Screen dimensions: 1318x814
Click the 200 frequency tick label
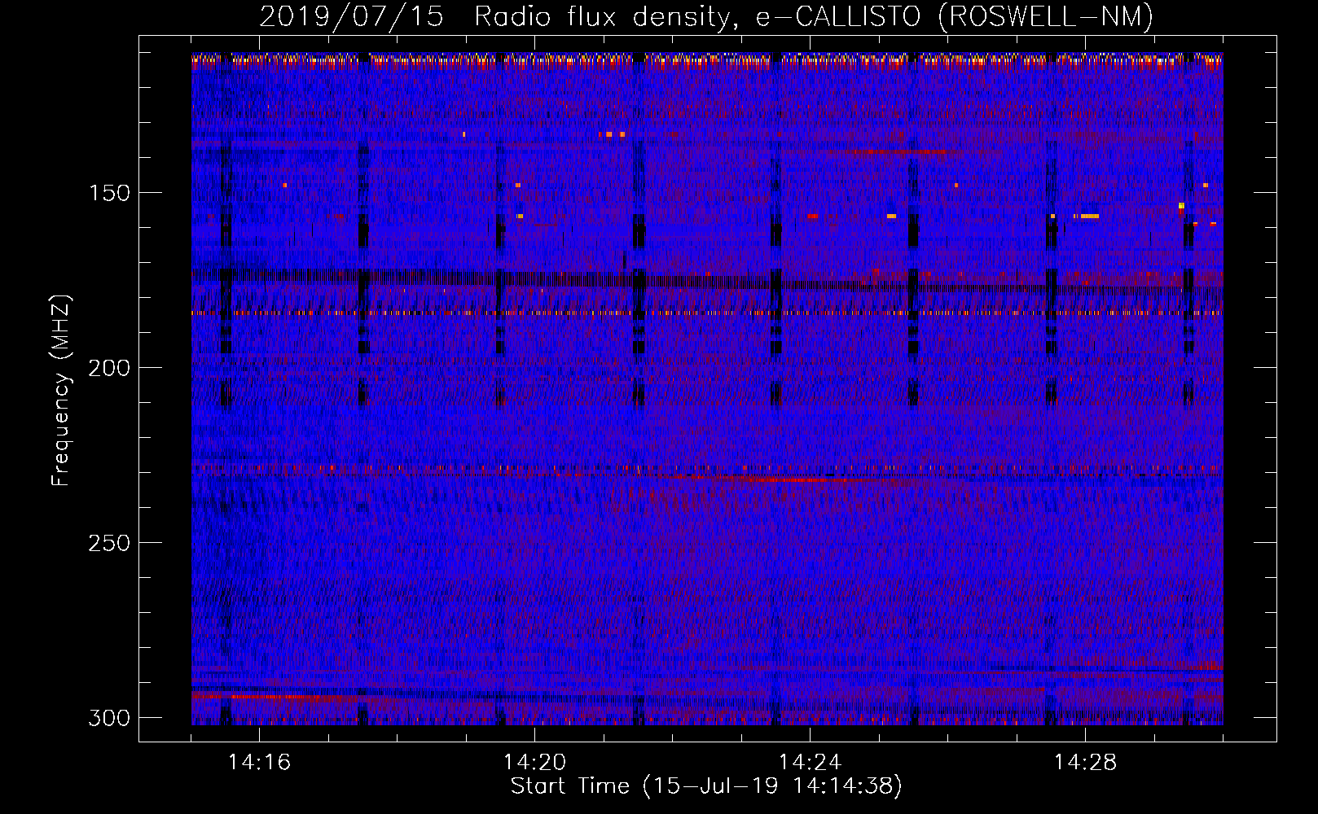click(109, 368)
